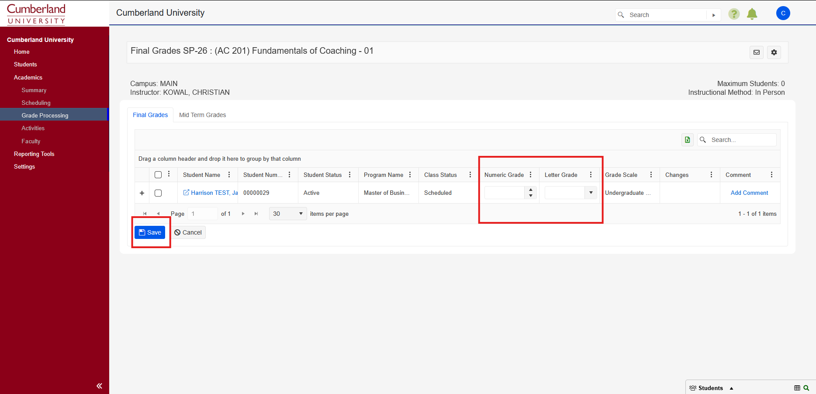This screenshot has height=394, width=816.
Task: Collapse the sidebar with the double chevron
Action: [x=99, y=386]
